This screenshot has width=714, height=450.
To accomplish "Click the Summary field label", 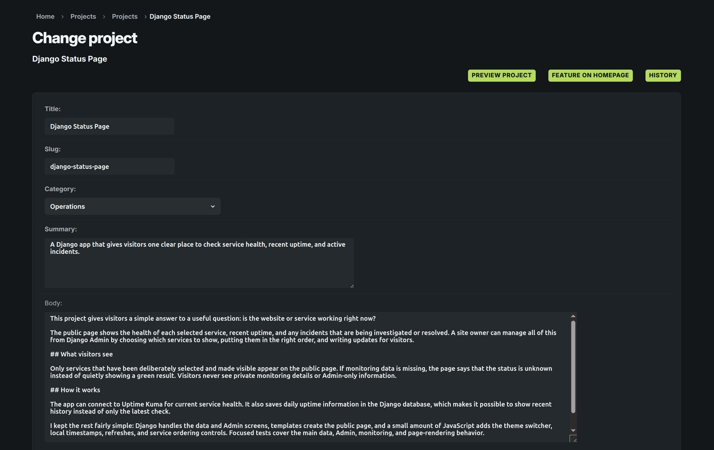I will 61,229.
